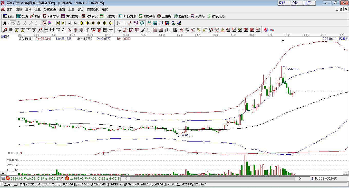Viewport: 349px width, 188px height.
Task: Click the red pencil drawing tool icon
Action: tap(4, 30)
